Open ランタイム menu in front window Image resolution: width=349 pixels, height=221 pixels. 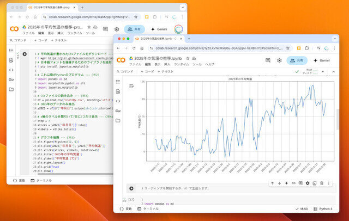click(182, 64)
